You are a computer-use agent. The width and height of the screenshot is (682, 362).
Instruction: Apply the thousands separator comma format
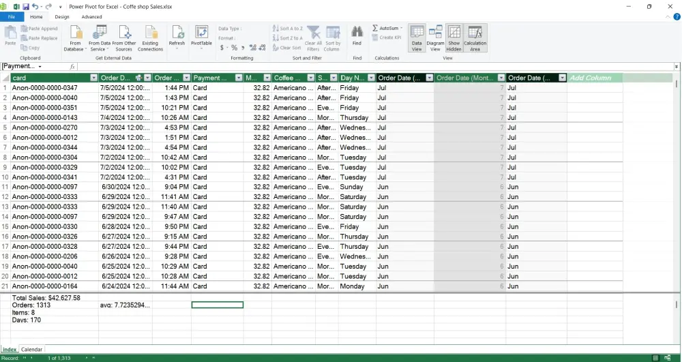pyautogui.click(x=243, y=48)
